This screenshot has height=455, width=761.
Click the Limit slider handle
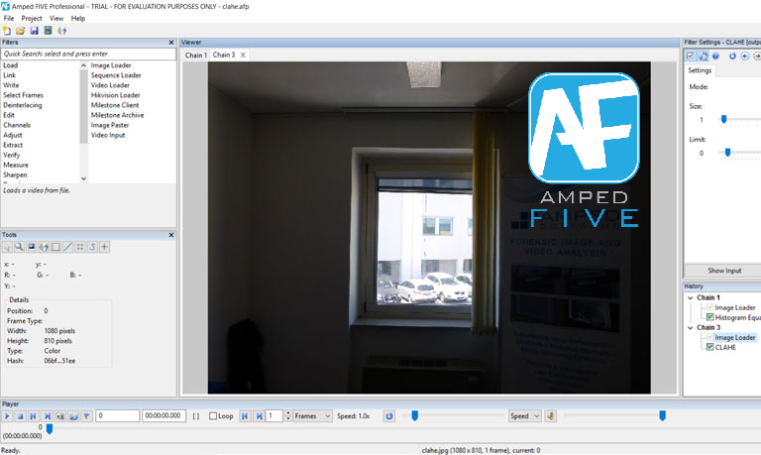point(727,153)
